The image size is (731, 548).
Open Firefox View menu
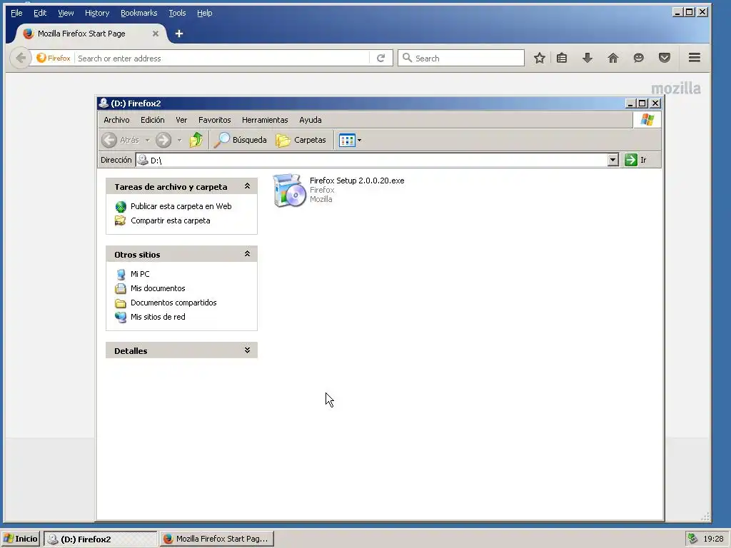(x=66, y=13)
